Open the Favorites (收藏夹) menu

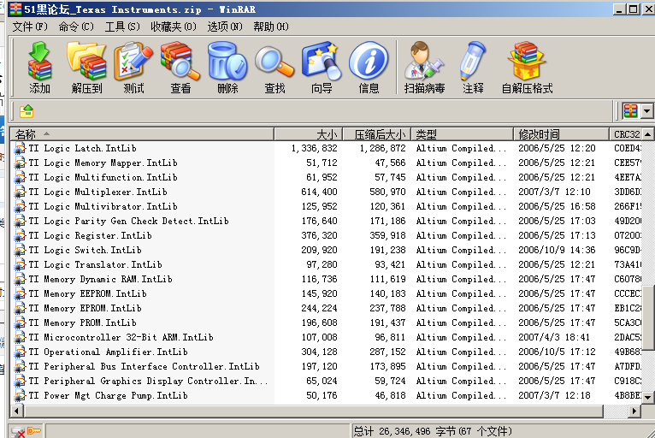tap(174, 27)
